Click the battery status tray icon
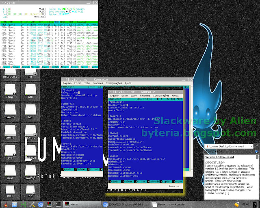This screenshot has height=208, width=260. click(255, 204)
